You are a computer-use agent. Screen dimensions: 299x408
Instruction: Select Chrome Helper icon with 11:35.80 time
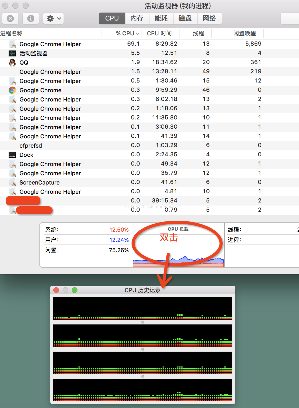point(12,118)
